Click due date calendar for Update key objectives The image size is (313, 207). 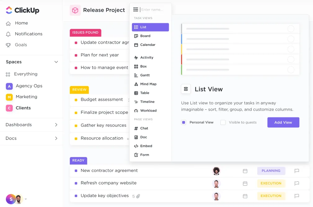coord(245,196)
